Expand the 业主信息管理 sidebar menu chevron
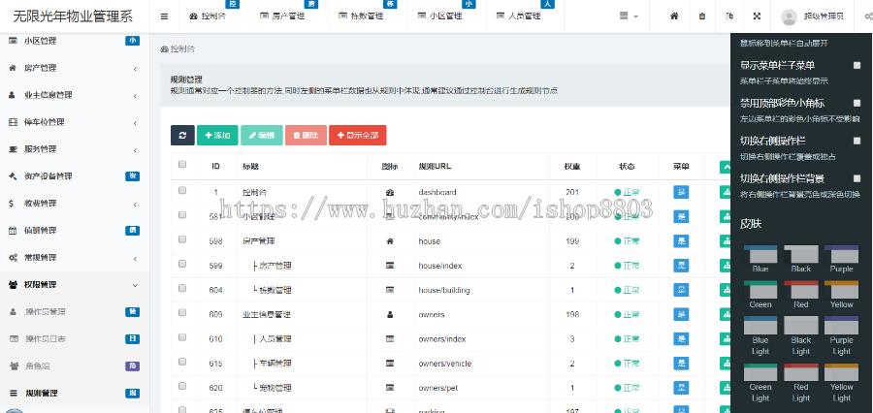The image size is (873, 413). 135,96
